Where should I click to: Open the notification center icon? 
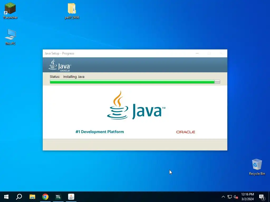point(262,197)
